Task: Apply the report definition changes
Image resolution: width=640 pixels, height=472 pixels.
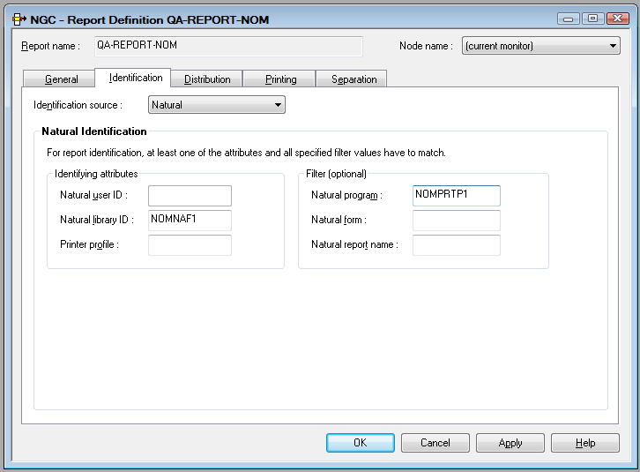Action: (510, 443)
